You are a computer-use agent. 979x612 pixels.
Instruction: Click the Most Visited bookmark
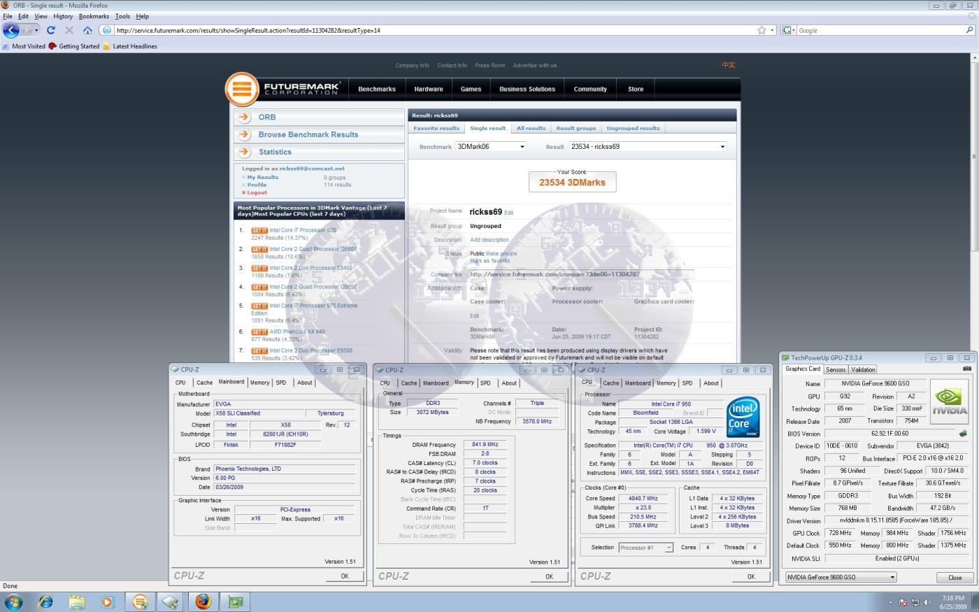coord(23,46)
